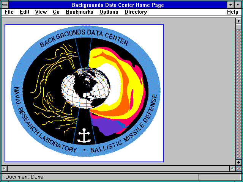
Task: Open the Edit menu
Action: pyautogui.click(x=24, y=12)
